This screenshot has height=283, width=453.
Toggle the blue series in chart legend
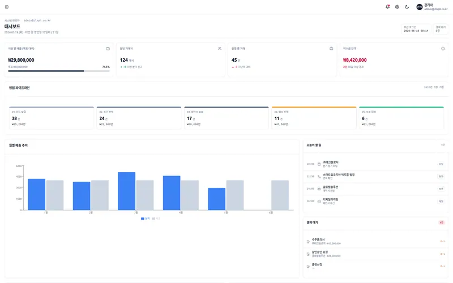tap(146, 218)
